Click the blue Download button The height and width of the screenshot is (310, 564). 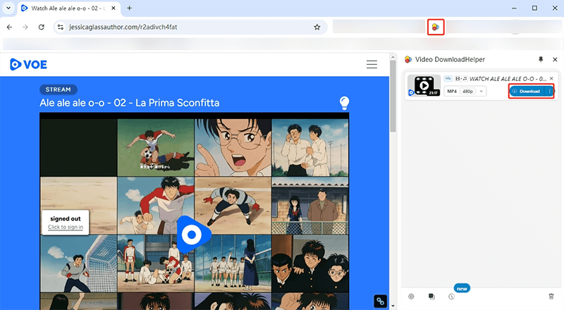[x=527, y=92]
